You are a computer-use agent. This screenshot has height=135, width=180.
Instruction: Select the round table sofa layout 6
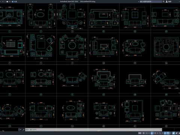coord(72,47)
